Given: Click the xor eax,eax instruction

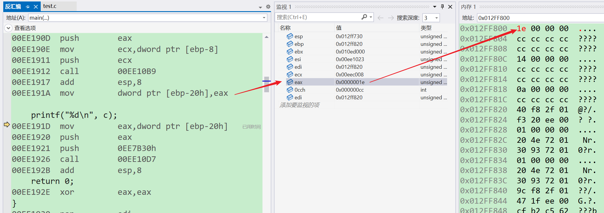Looking at the screenshot, I should tap(82, 192).
